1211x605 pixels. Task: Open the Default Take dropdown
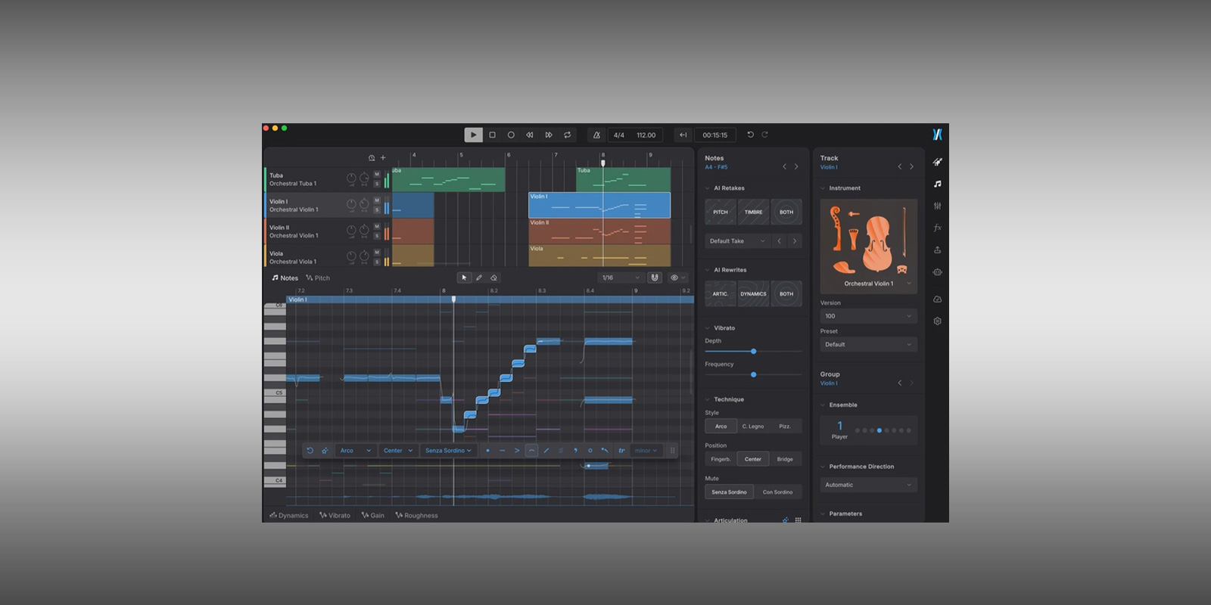[737, 241]
